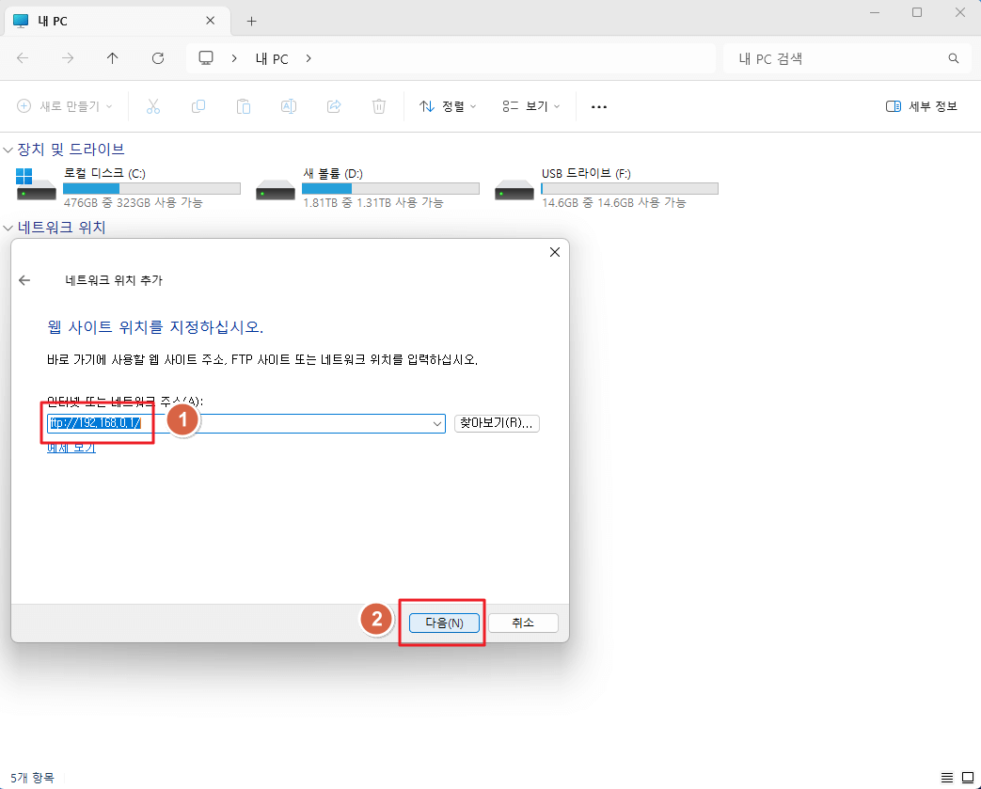Open the 예제 보기 link

(x=71, y=448)
